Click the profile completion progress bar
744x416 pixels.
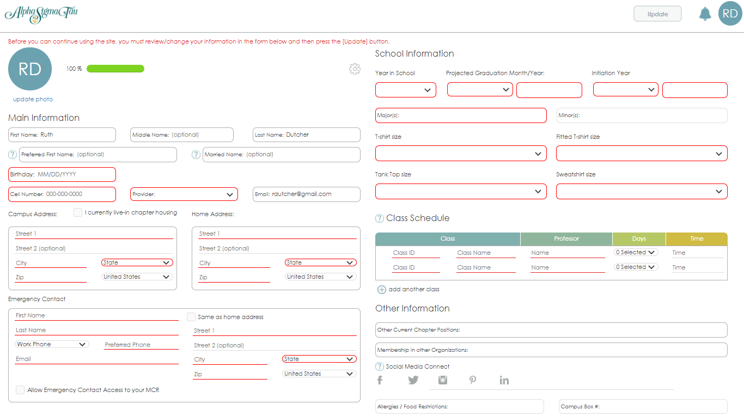115,69
